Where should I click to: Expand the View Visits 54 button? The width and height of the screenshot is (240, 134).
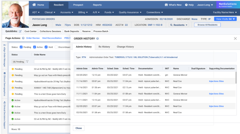(225, 19)
